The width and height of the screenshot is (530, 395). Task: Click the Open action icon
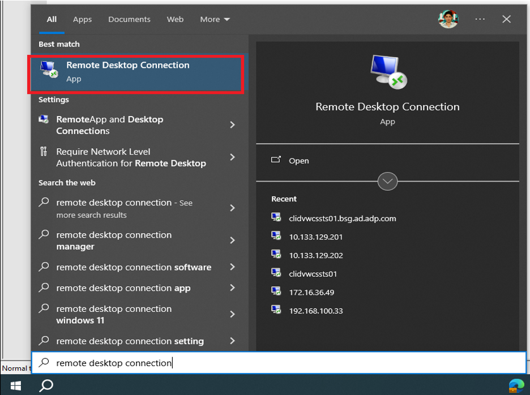[x=276, y=160]
